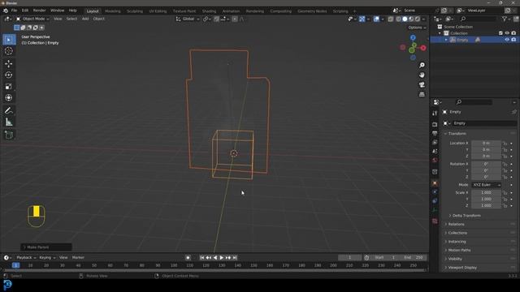
Task: Toggle lock on Location X
Action: click(505, 144)
